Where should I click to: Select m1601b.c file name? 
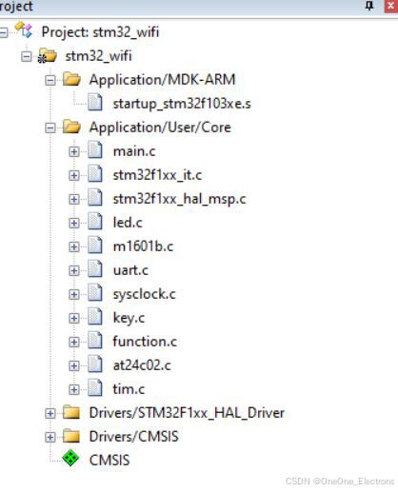[143, 246]
